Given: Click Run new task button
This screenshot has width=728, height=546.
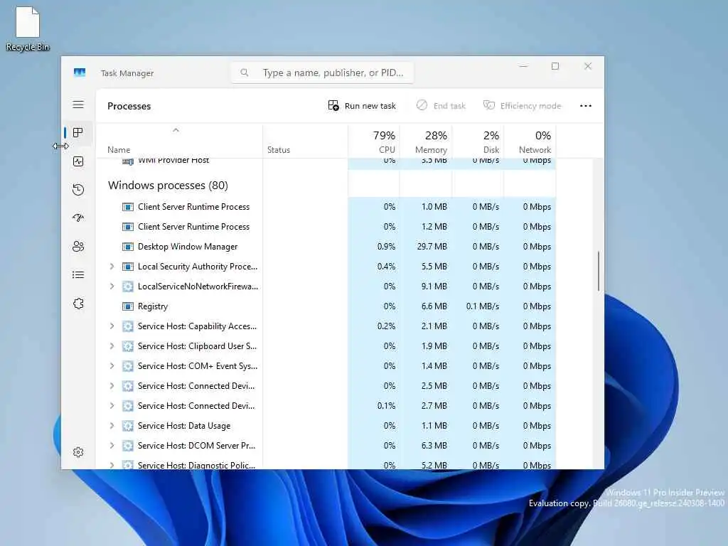Looking at the screenshot, I should tap(362, 106).
